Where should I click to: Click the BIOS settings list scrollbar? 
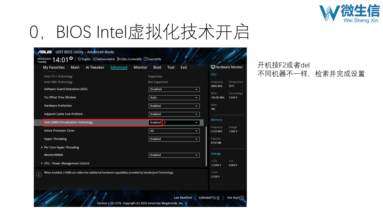(206, 146)
